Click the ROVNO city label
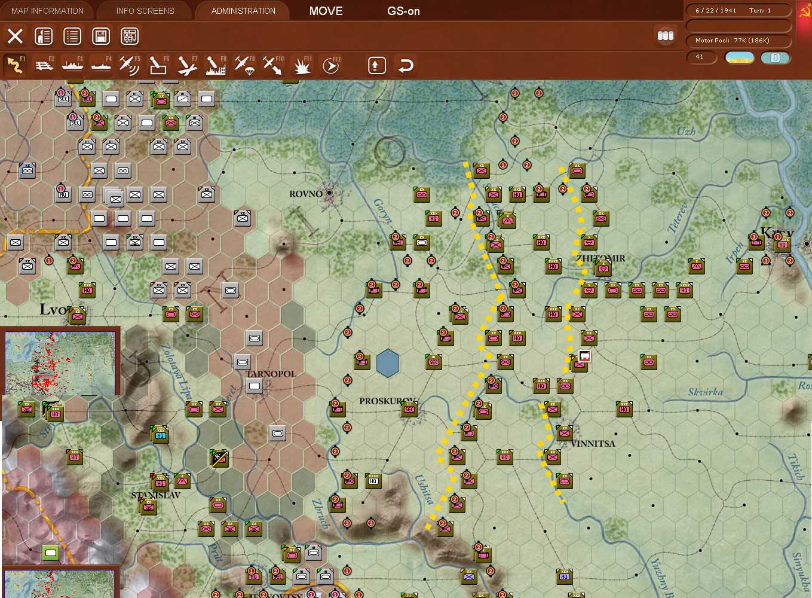 [306, 194]
